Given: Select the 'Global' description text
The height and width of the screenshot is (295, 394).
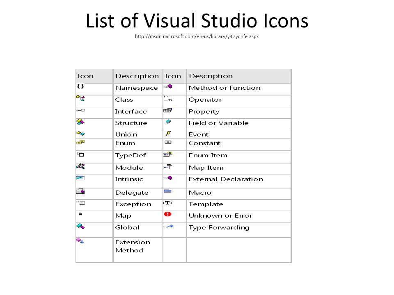Looking at the screenshot, I should coord(127,227).
